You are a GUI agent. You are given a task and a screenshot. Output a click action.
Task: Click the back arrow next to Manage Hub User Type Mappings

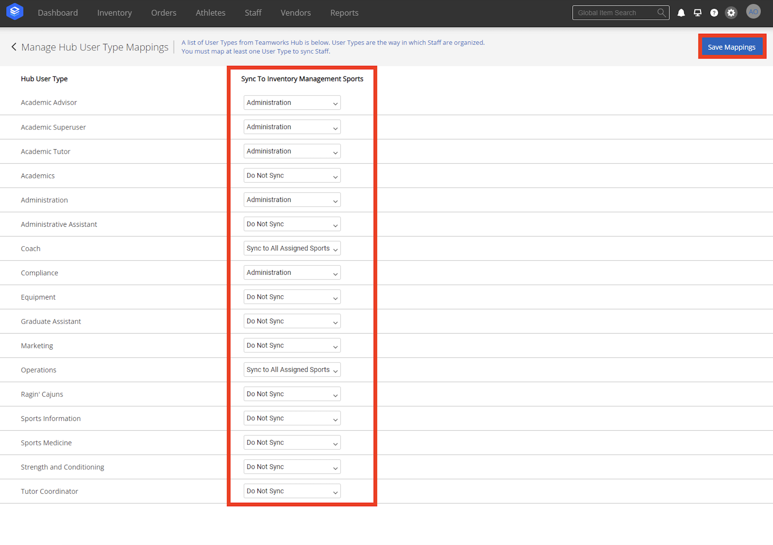pos(14,47)
